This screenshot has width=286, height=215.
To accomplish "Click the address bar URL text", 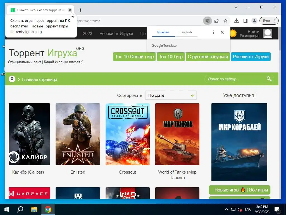I will click(x=89, y=21).
